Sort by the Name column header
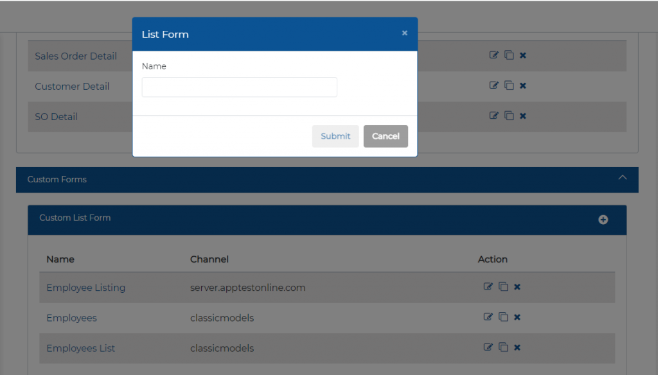Image resolution: width=658 pixels, height=375 pixels. (60, 259)
